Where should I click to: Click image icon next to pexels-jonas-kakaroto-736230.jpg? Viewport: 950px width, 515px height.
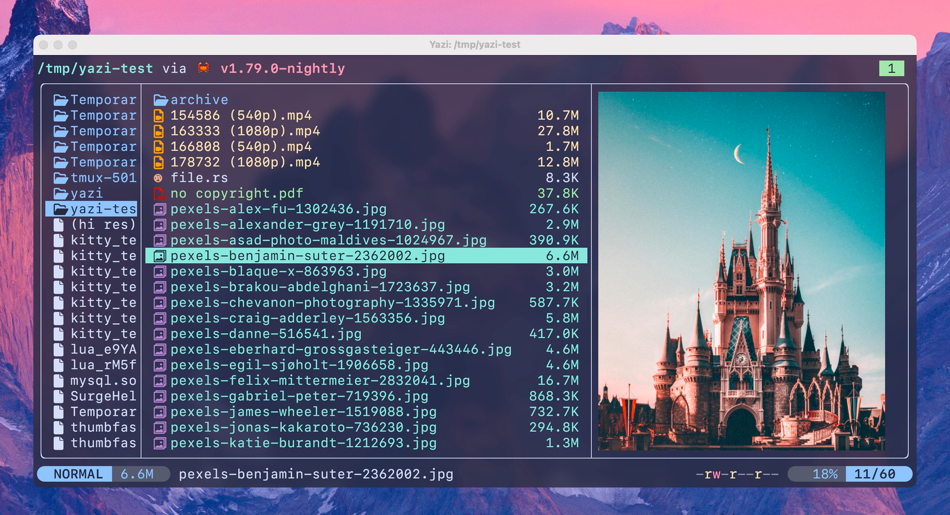click(x=159, y=427)
